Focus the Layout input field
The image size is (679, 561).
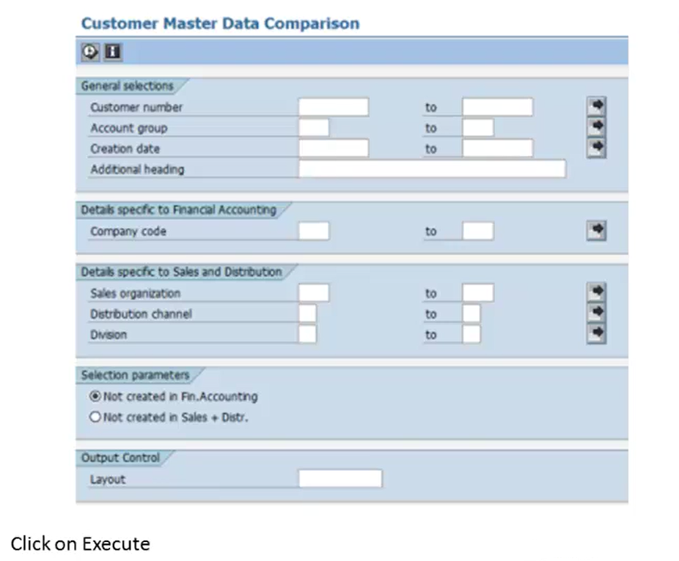(340, 479)
